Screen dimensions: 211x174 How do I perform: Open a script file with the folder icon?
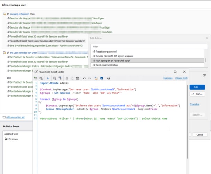click(96, 78)
